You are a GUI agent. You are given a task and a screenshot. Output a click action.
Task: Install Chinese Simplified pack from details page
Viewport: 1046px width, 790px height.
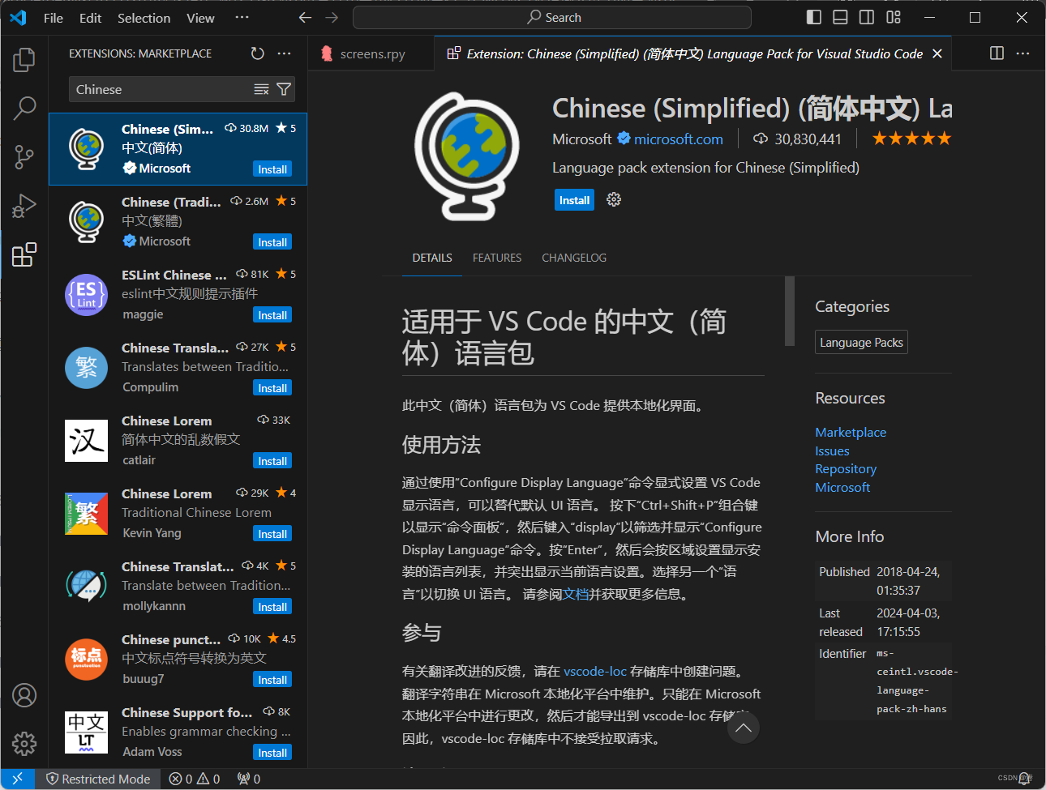(x=574, y=200)
